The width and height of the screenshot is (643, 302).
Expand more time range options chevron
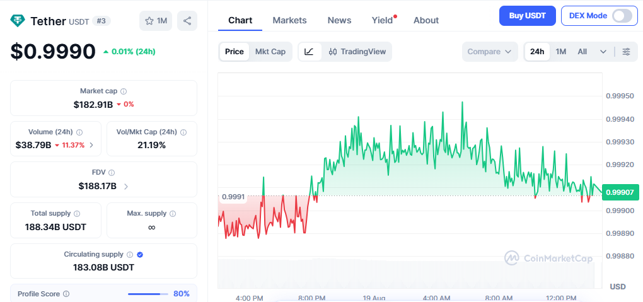point(603,52)
